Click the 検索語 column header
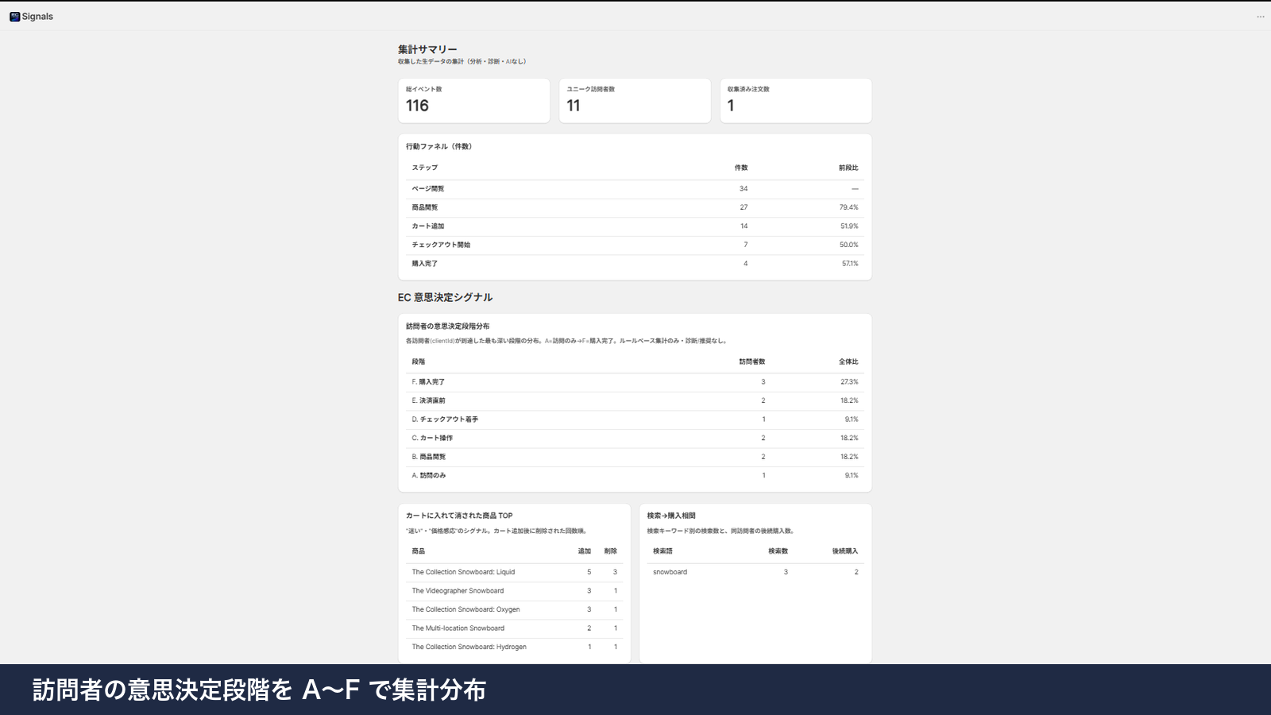 click(x=663, y=551)
